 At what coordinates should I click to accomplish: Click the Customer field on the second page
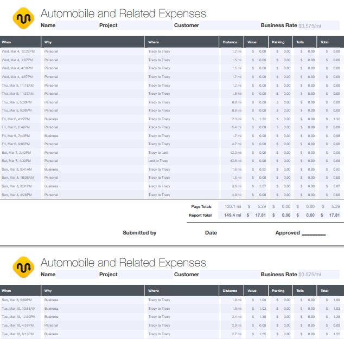(228, 275)
